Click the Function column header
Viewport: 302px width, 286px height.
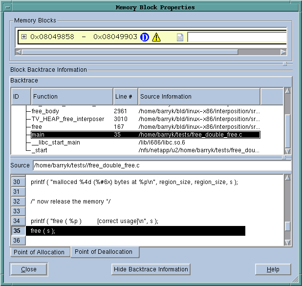point(72,97)
